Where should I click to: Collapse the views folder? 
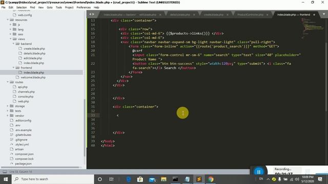(10, 39)
